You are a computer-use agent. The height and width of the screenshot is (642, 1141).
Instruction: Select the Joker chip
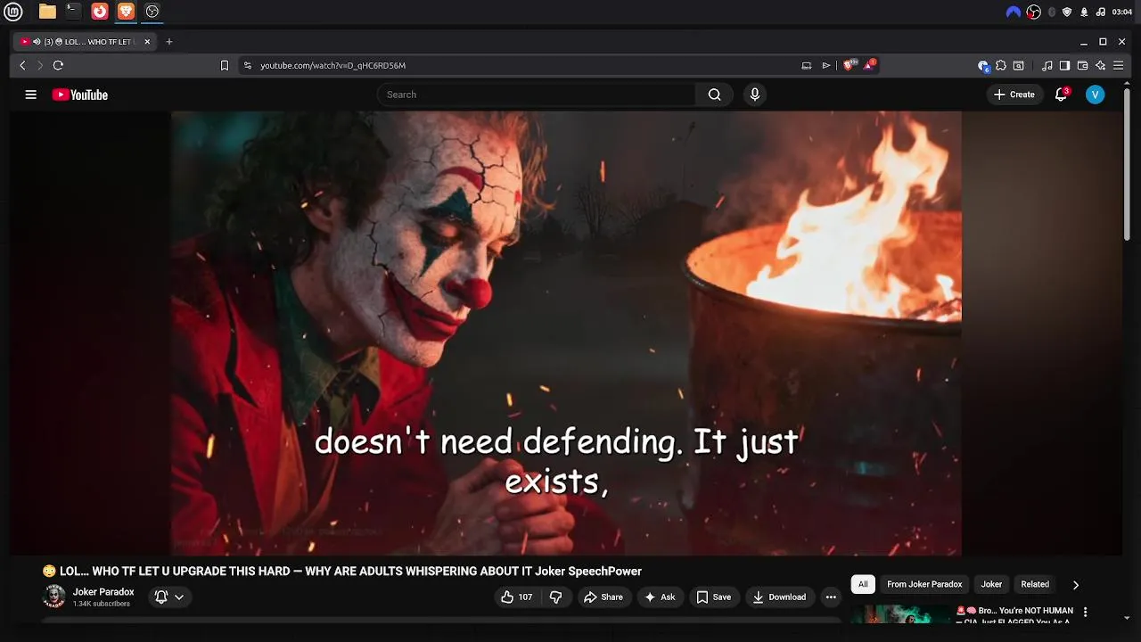(991, 584)
